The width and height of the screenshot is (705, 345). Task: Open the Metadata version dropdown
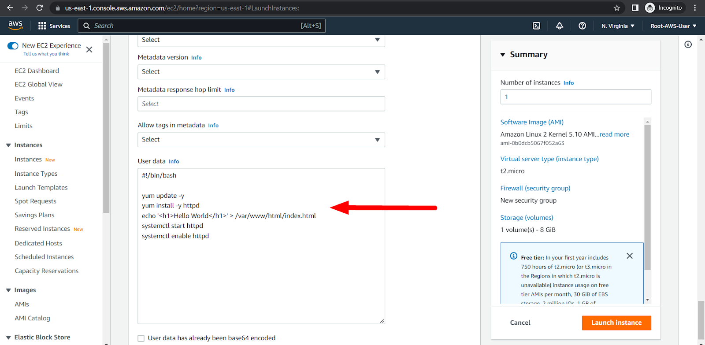pyautogui.click(x=261, y=72)
